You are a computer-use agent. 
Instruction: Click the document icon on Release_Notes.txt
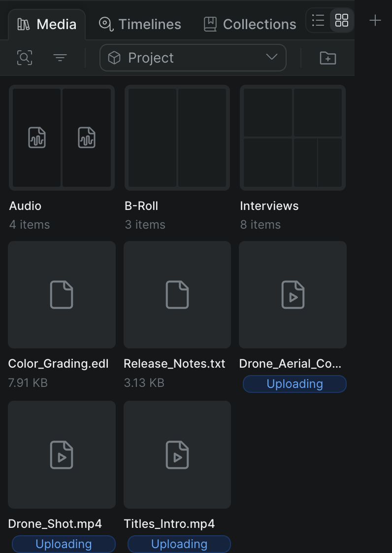coord(177,295)
